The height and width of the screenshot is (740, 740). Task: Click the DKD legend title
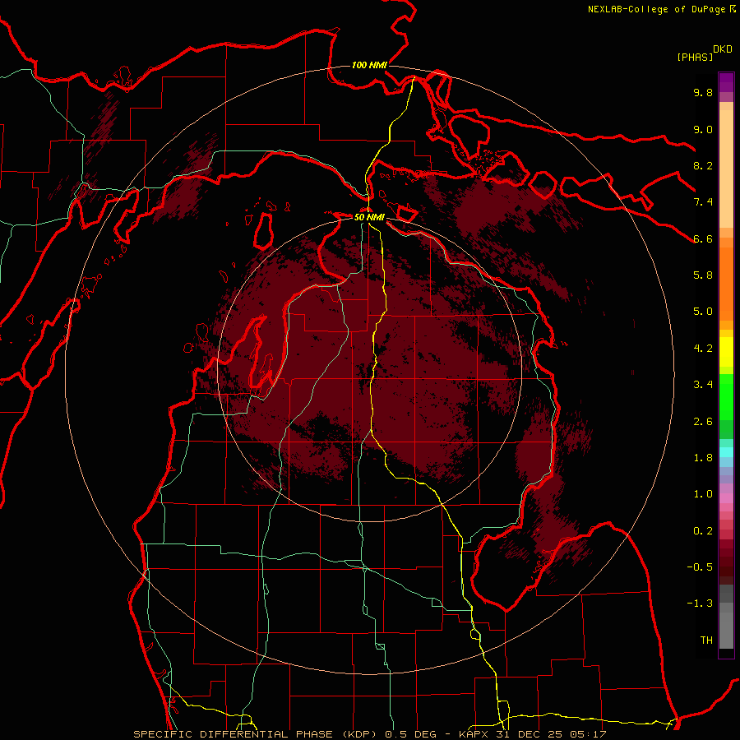click(723, 49)
